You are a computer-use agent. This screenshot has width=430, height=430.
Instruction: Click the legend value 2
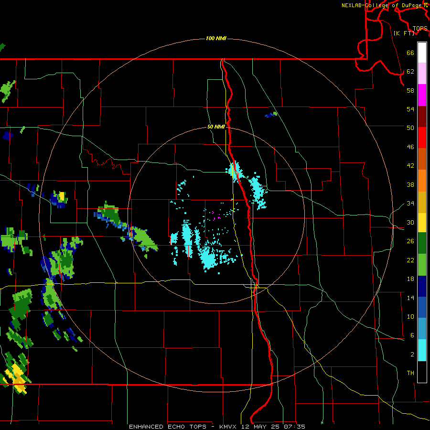point(412,355)
